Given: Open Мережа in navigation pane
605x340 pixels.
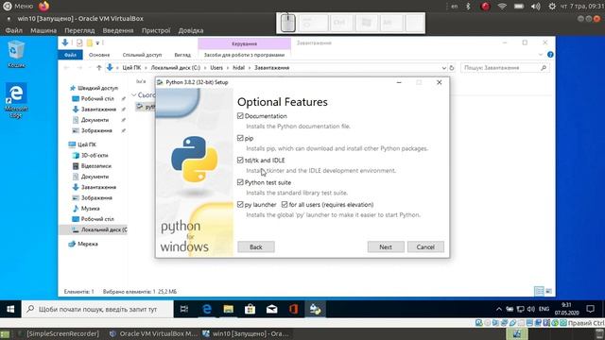Looking at the screenshot, I should pyautogui.click(x=88, y=244).
